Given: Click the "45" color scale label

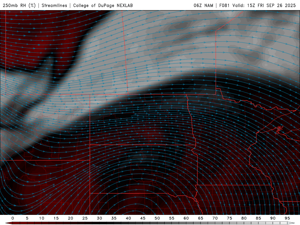Looking at the screenshot, I should coord(143,218).
